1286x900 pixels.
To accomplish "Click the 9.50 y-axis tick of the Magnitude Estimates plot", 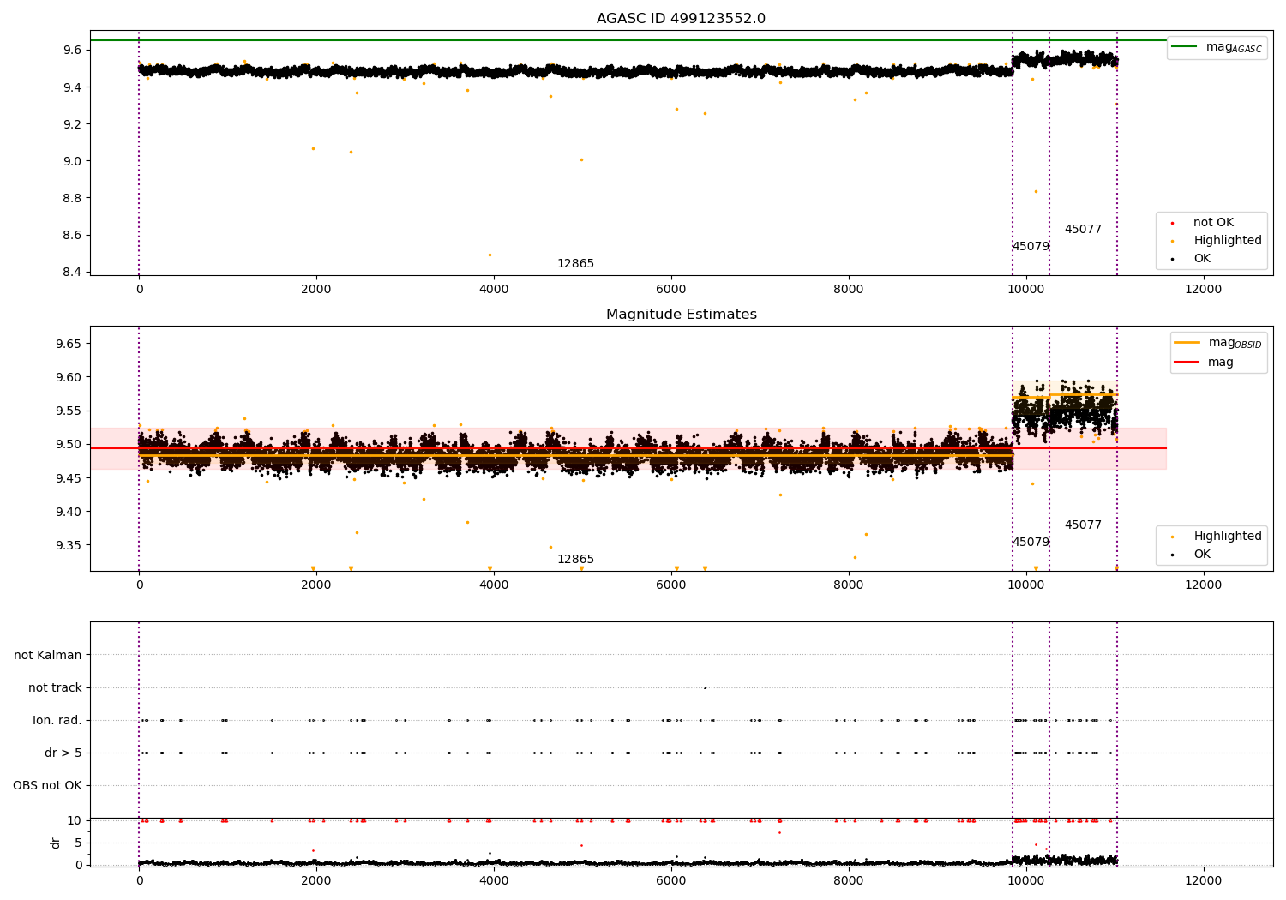I will click(69, 445).
